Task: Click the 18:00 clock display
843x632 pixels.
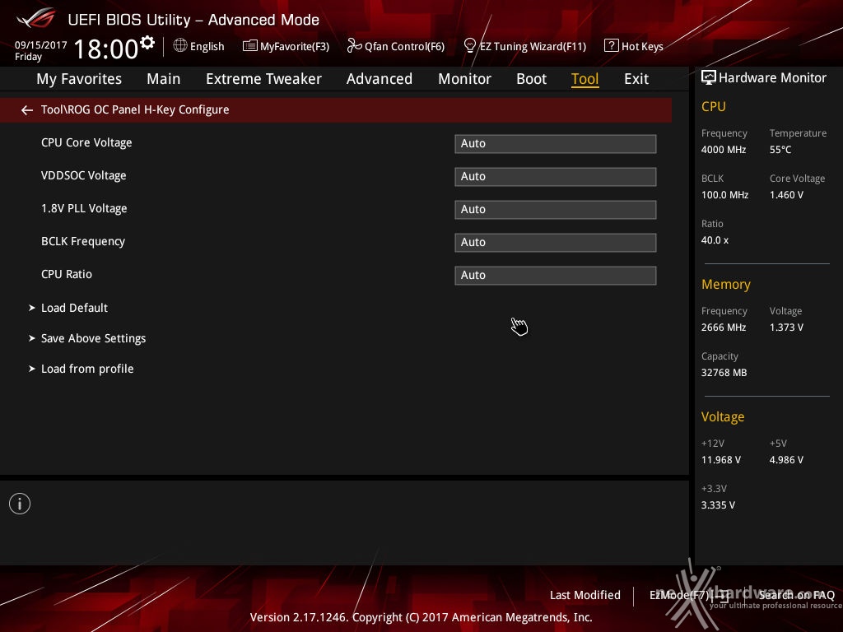Action: click(106, 49)
